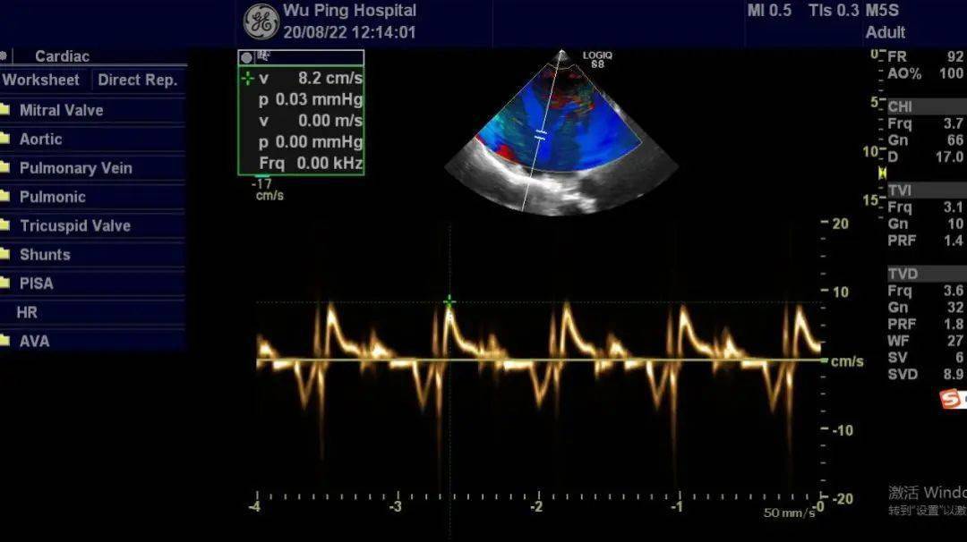Click the -17 cm/s velocity label
967x542 pixels.
[x=268, y=190]
